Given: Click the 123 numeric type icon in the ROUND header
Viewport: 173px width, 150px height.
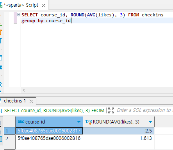Looking at the screenshot, I should click(x=89, y=122).
